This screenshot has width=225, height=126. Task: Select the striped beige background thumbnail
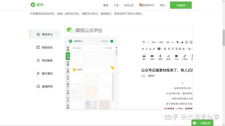(105, 105)
